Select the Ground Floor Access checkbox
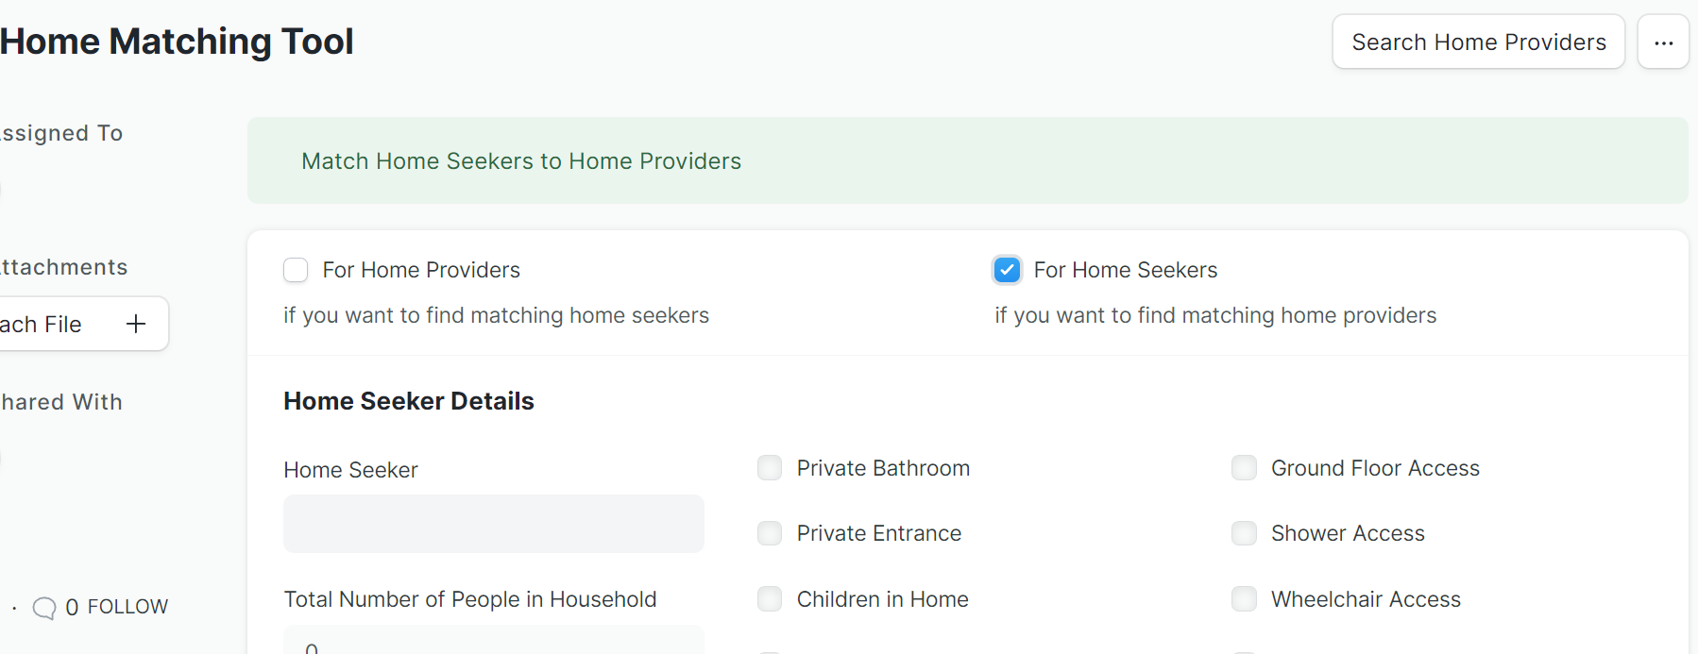Viewport: 1698px width, 654px height. tap(1244, 468)
